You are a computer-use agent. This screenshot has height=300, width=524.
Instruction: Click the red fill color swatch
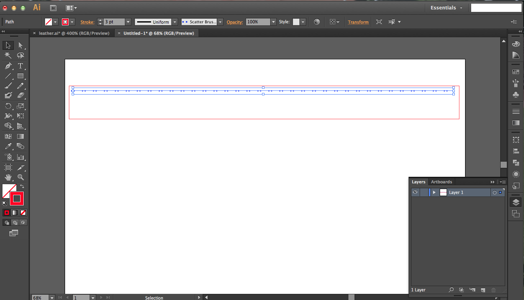[x=16, y=198]
